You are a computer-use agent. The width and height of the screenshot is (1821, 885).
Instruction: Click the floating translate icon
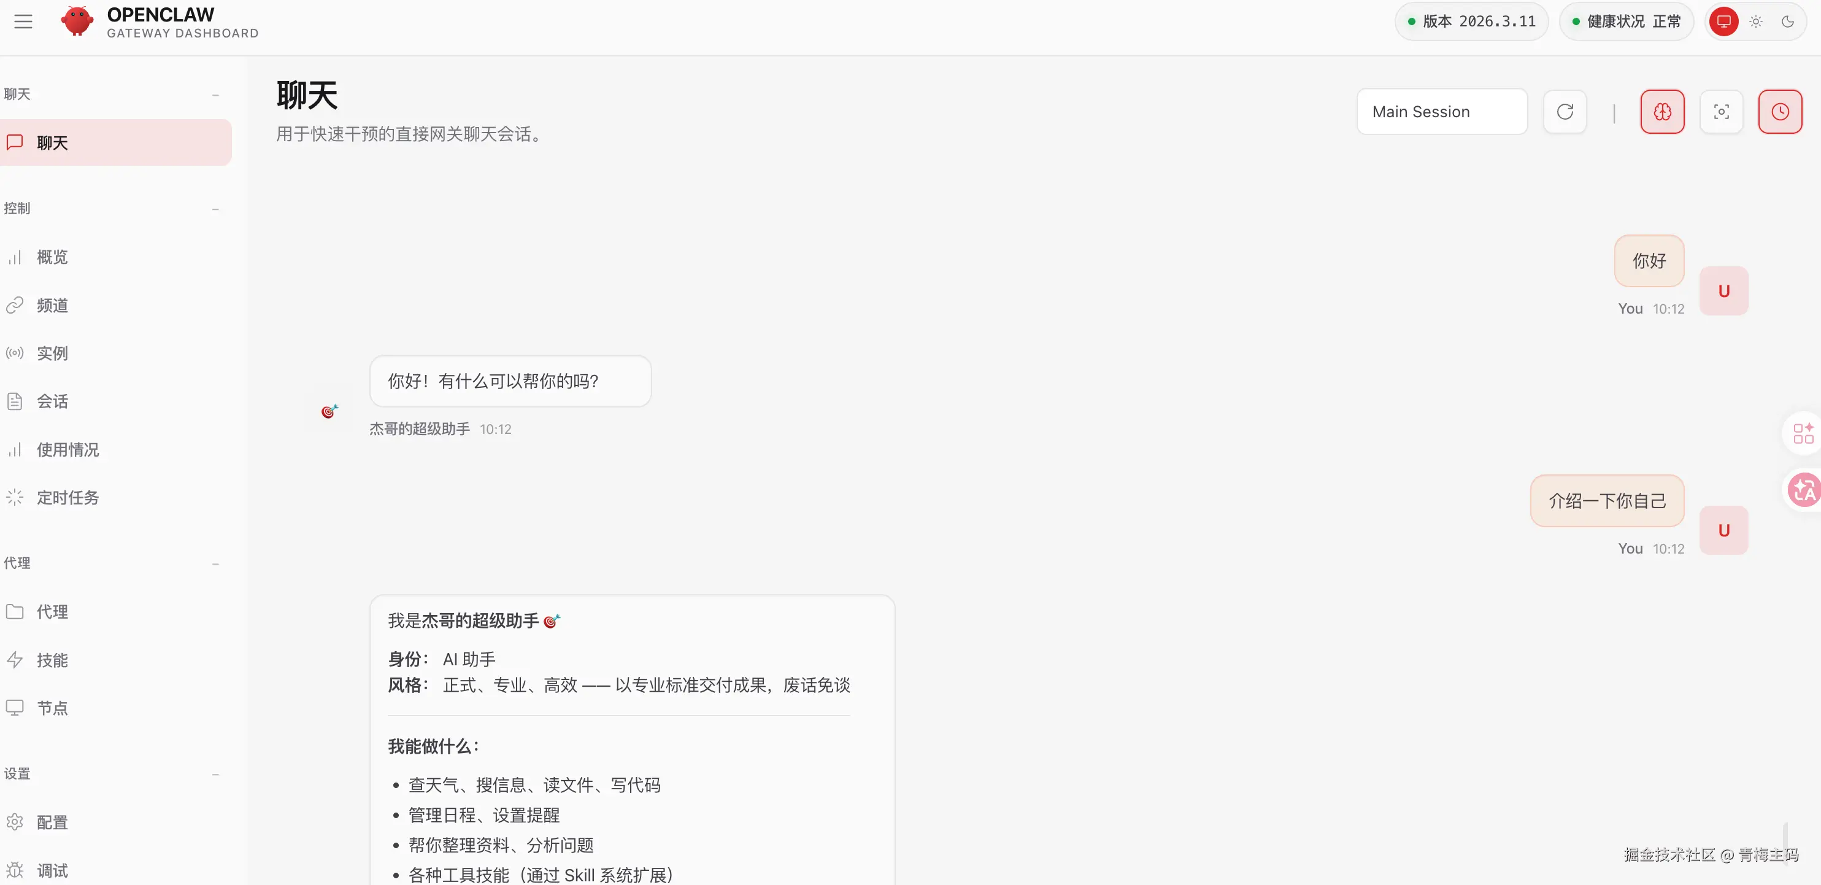[1803, 489]
